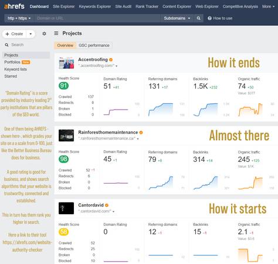
Task: Click the Create button
Action: point(15,34)
